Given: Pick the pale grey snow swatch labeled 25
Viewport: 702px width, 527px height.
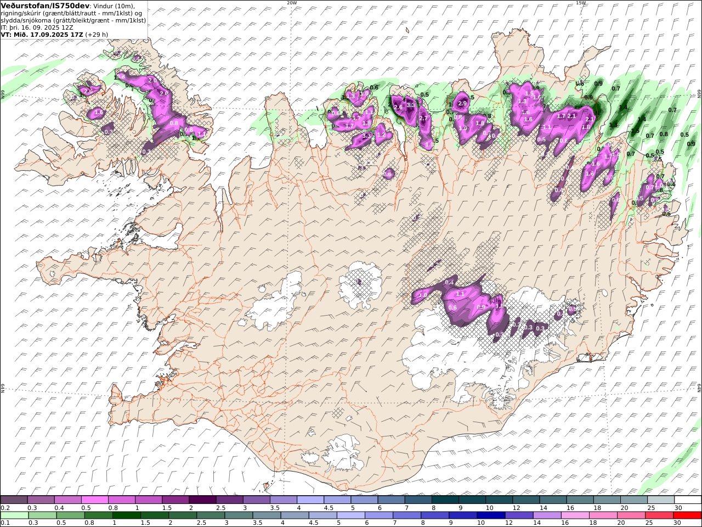Looking at the screenshot, I should point(661,500).
